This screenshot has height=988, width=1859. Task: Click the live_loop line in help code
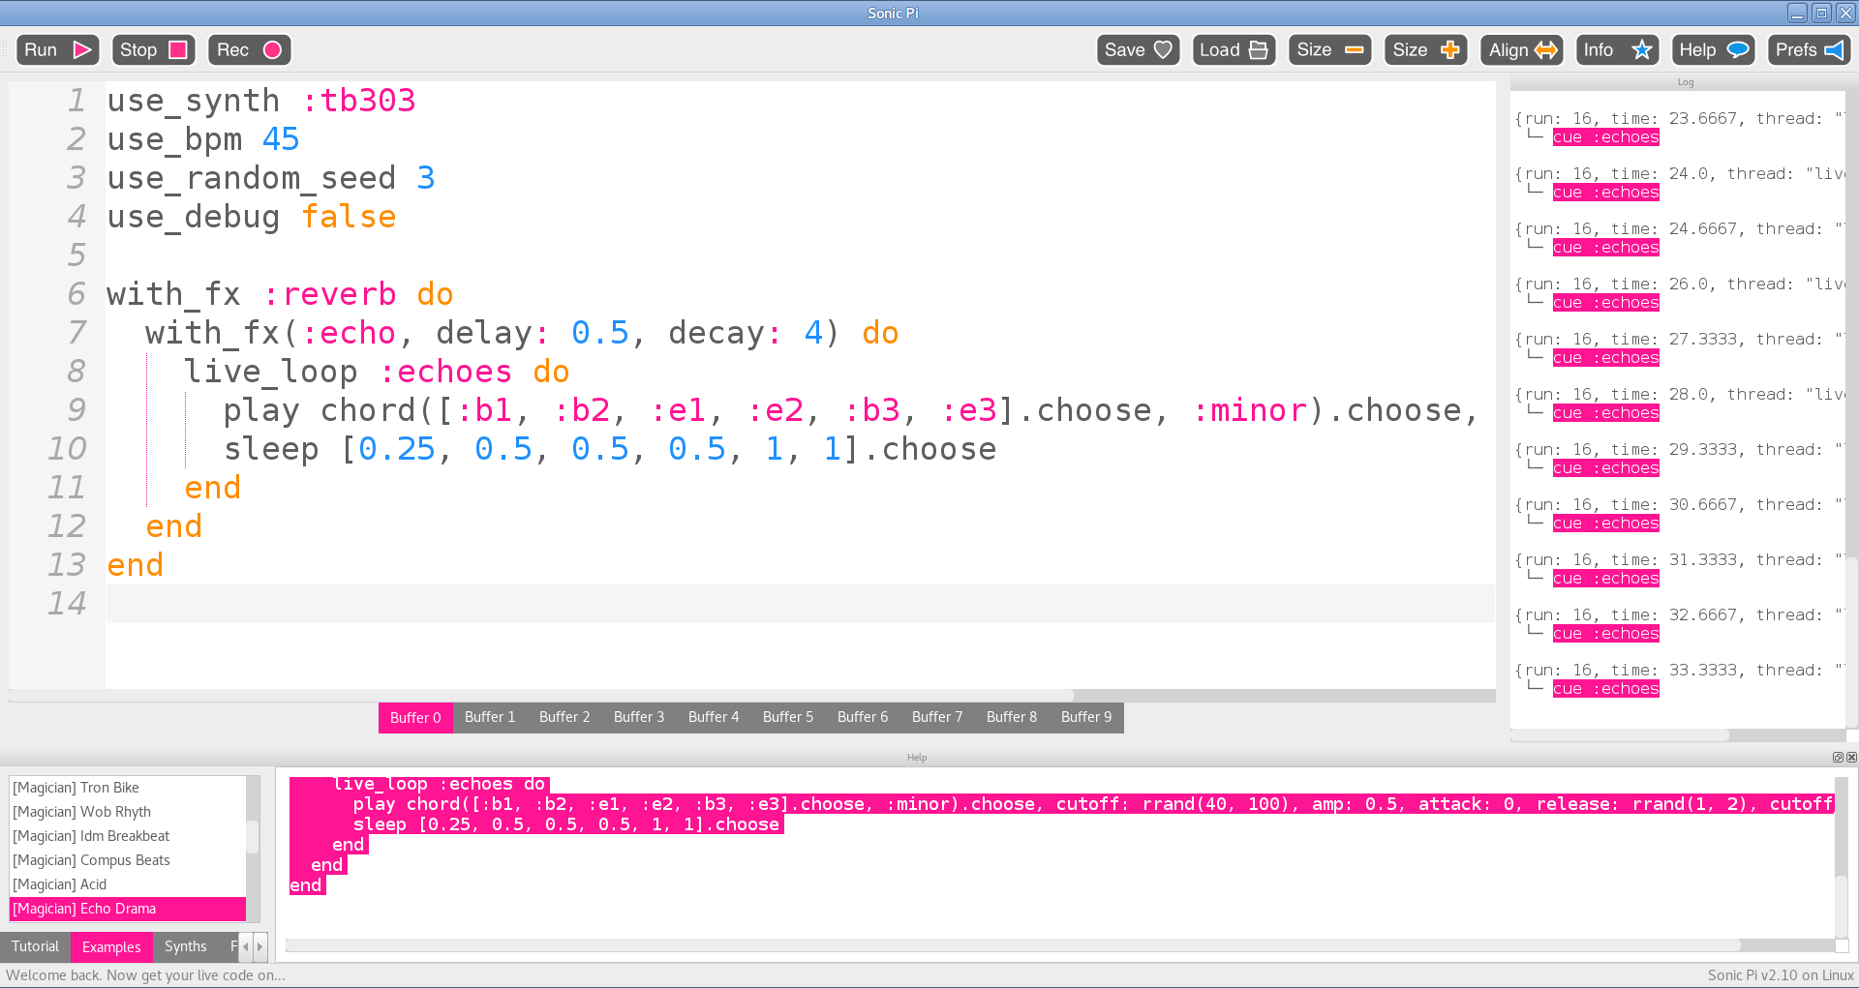pos(441,784)
